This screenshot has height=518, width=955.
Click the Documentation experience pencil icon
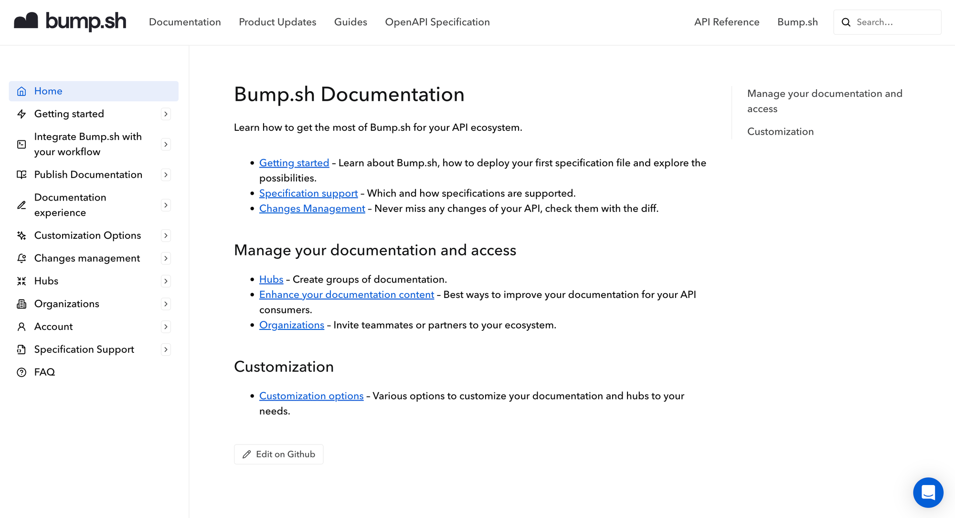21,205
